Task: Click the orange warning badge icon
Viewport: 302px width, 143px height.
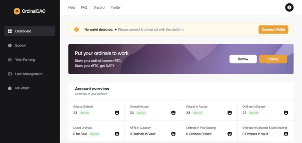Action: (x=76, y=29)
